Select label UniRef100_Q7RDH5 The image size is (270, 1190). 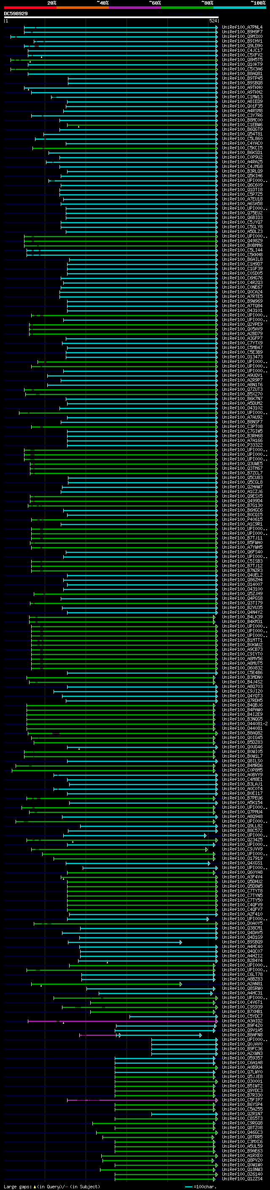click(x=242, y=700)
